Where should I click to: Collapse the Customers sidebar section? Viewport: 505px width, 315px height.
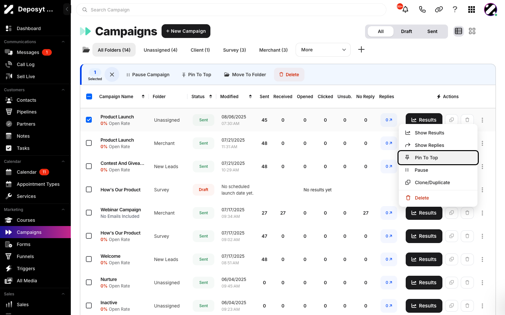coord(63,90)
